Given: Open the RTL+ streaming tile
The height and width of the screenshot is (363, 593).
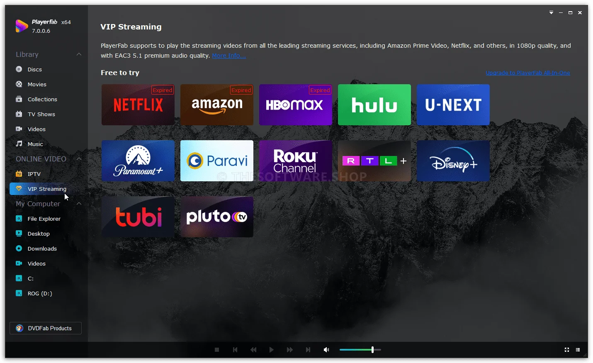Looking at the screenshot, I should tap(374, 161).
